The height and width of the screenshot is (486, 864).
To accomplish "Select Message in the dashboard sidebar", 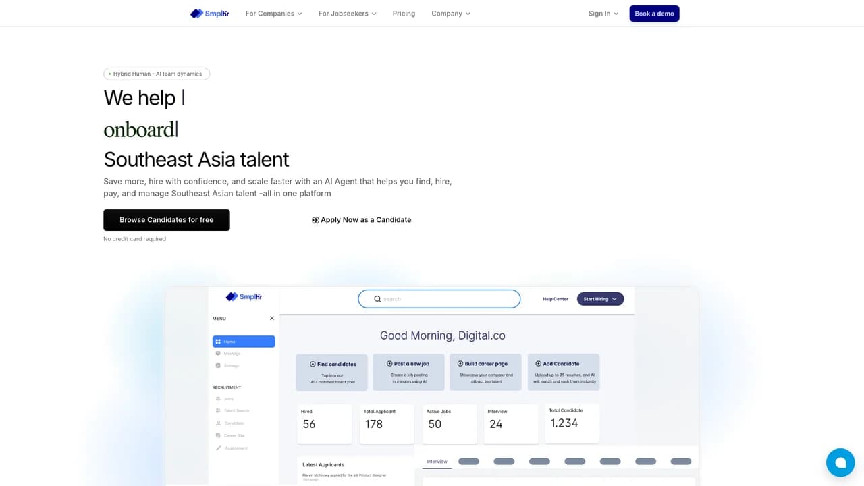I will pyautogui.click(x=228, y=354).
